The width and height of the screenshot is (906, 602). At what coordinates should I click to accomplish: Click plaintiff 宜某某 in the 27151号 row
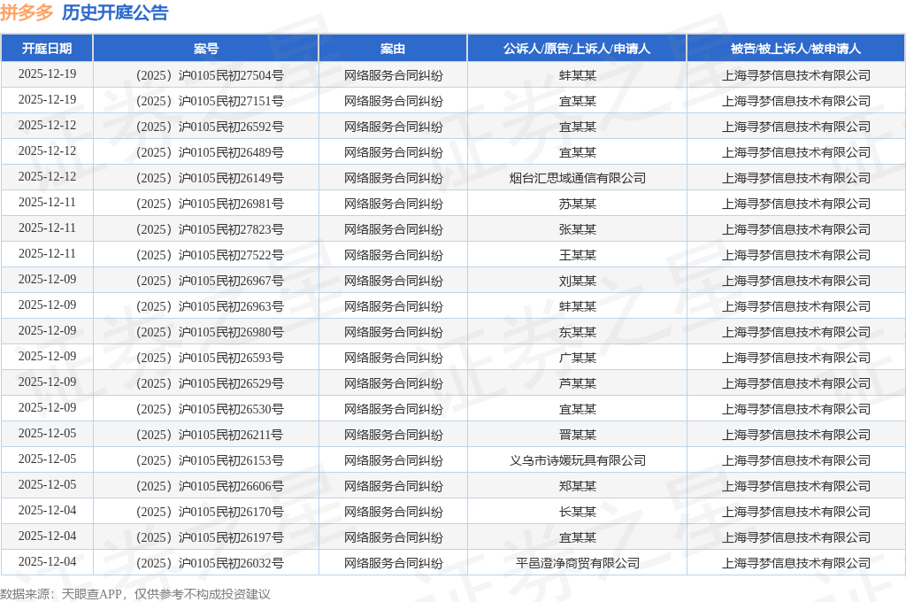577,101
